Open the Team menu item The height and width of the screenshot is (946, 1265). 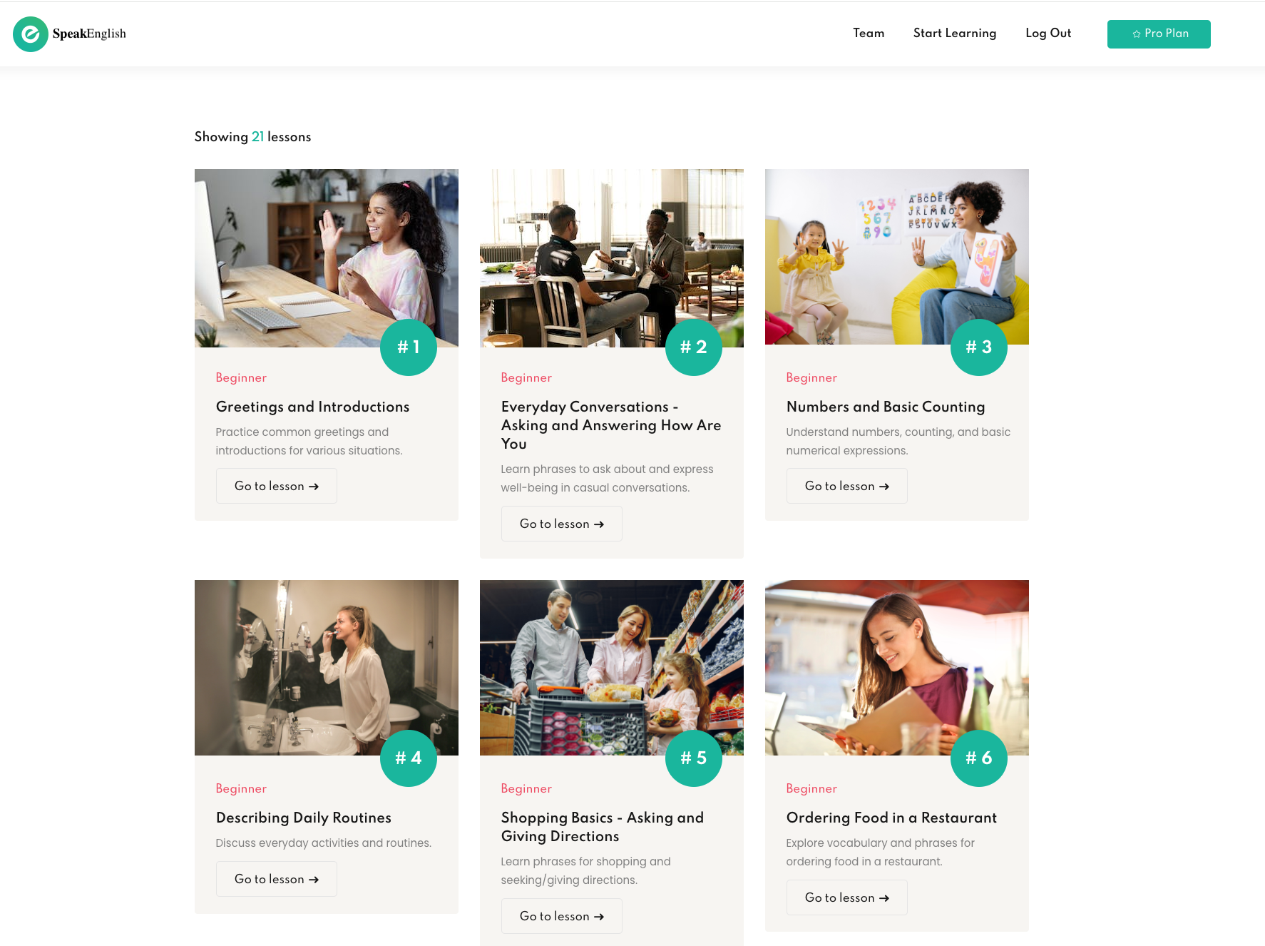[x=869, y=34]
